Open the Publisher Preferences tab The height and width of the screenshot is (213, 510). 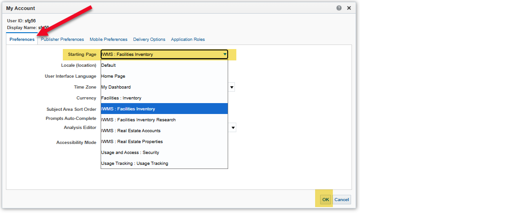pos(62,40)
